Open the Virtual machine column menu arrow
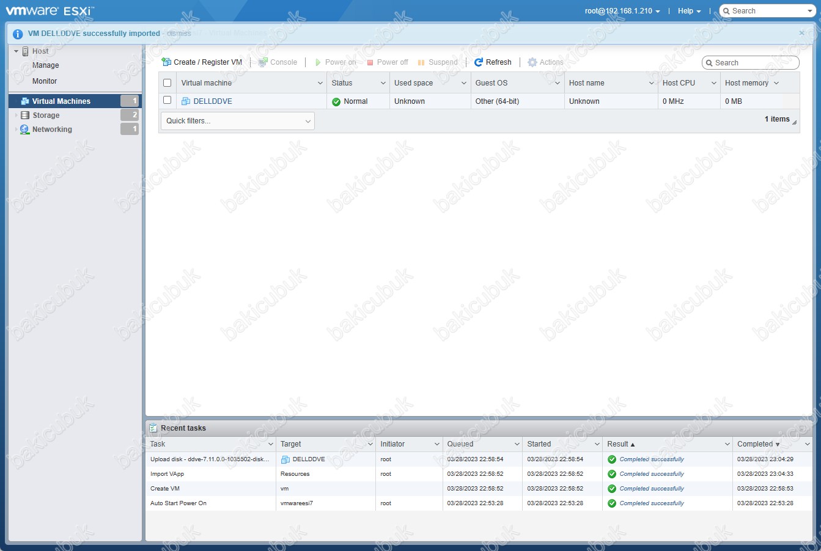The width and height of the screenshot is (821, 551). 320,83
